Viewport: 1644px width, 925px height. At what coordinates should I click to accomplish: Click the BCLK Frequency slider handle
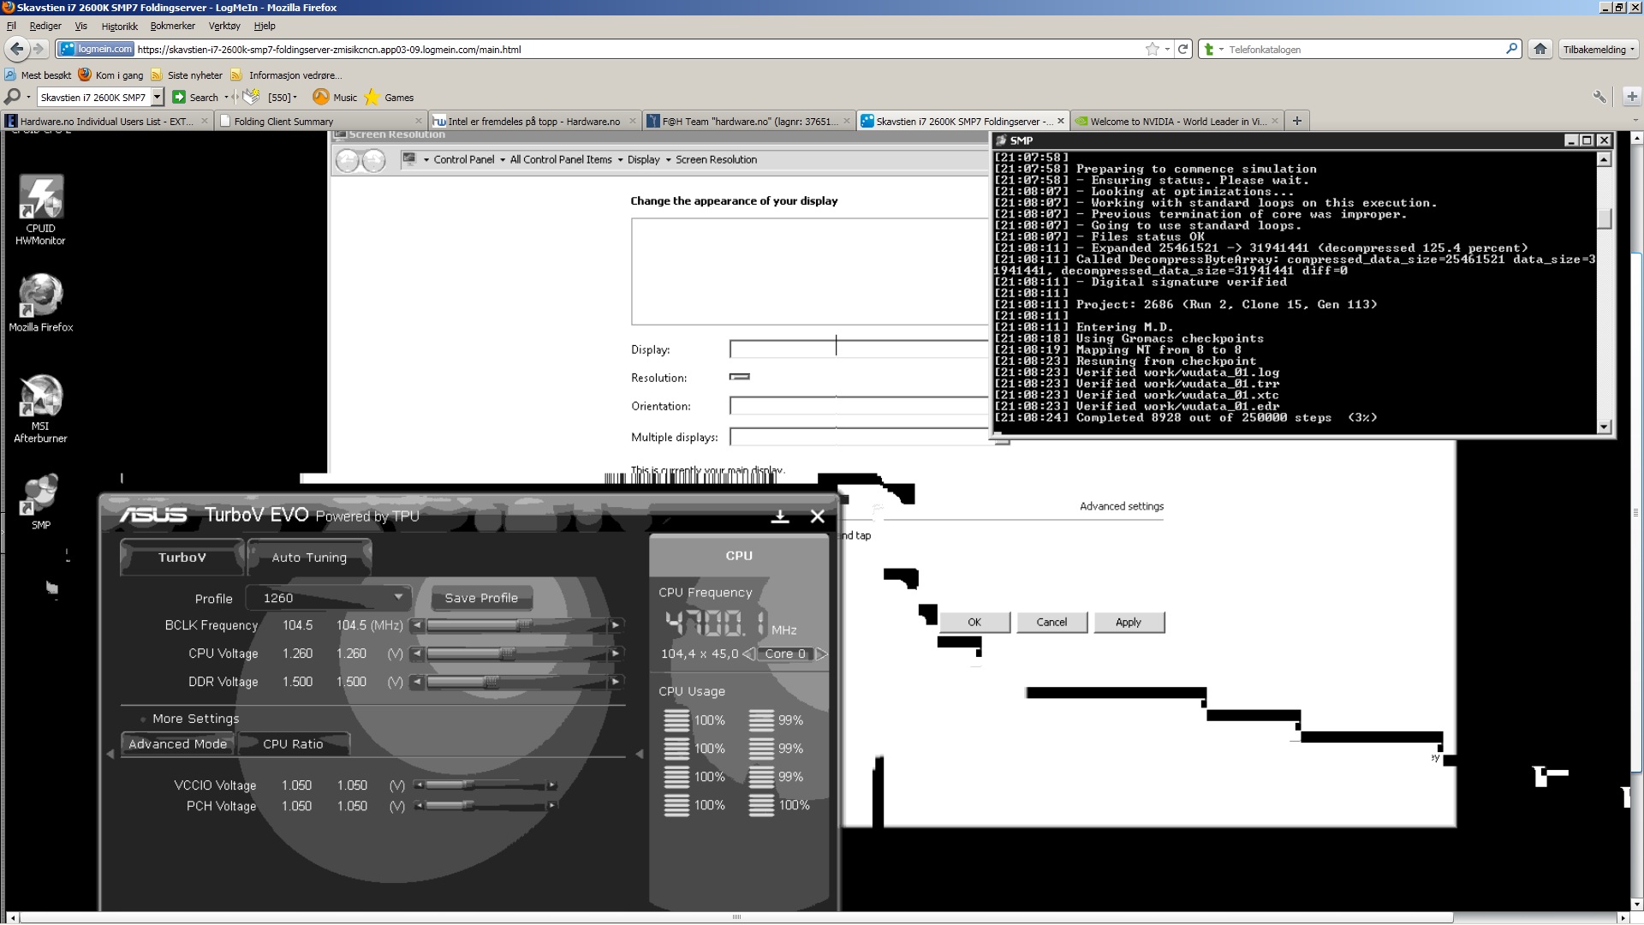pos(524,625)
